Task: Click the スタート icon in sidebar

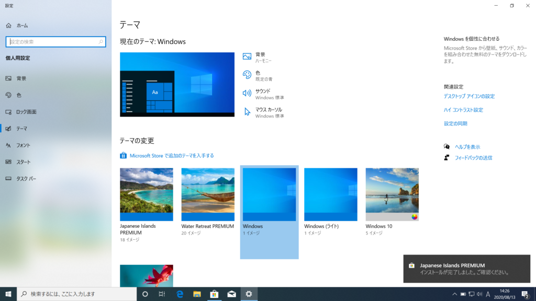Action: 8,162
